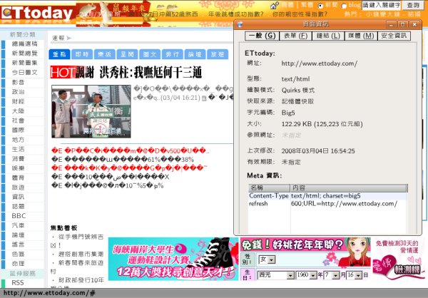
Task: Click the ETtoday logo
Action: tap(37, 13)
